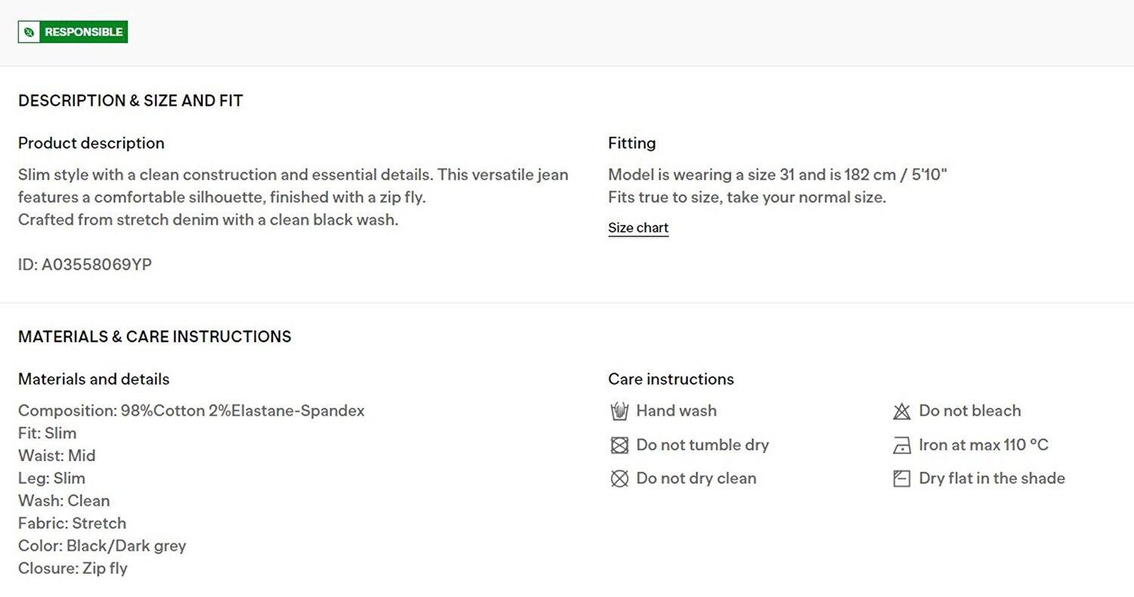
Task: Click the Composition 98%Cotton line
Action: pos(191,411)
